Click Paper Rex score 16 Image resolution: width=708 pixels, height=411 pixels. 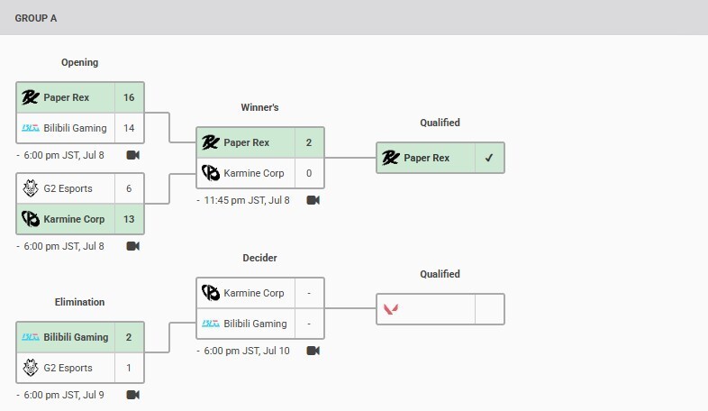coord(129,97)
